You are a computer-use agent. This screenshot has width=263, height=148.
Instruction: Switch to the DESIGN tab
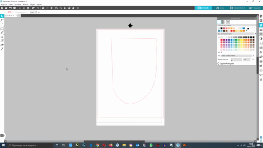(203, 8)
